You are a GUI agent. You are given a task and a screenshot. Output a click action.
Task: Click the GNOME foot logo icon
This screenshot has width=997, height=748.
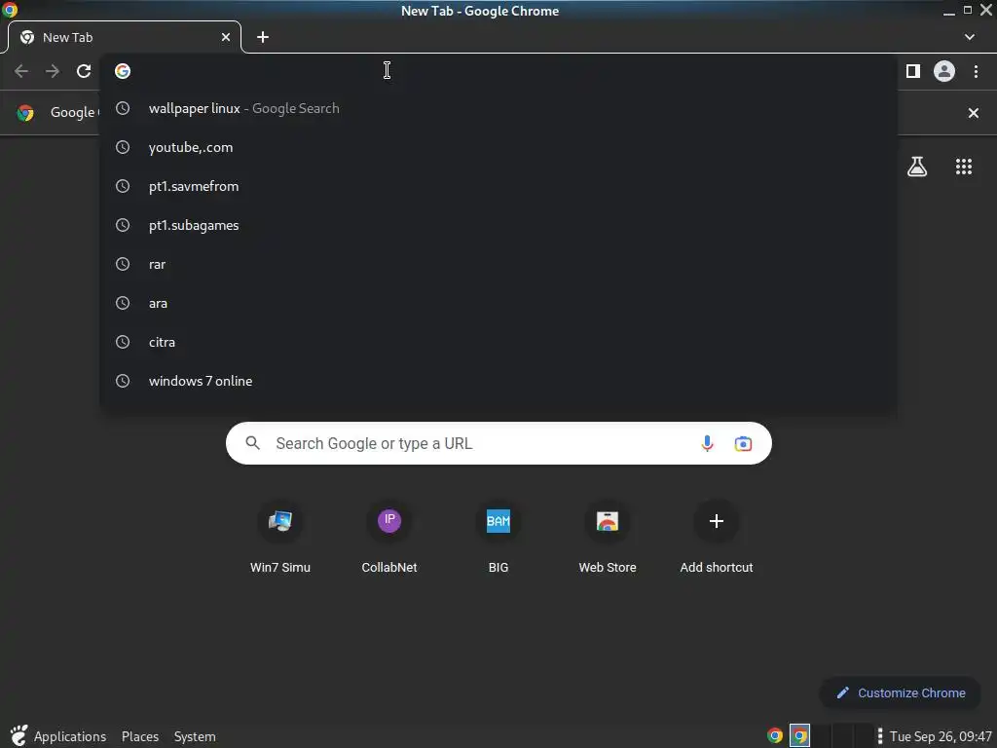pyautogui.click(x=18, y=736)
